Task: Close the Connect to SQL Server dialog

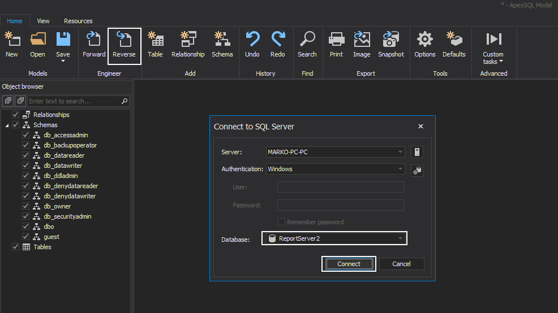Action: click(x=420, y=127)
